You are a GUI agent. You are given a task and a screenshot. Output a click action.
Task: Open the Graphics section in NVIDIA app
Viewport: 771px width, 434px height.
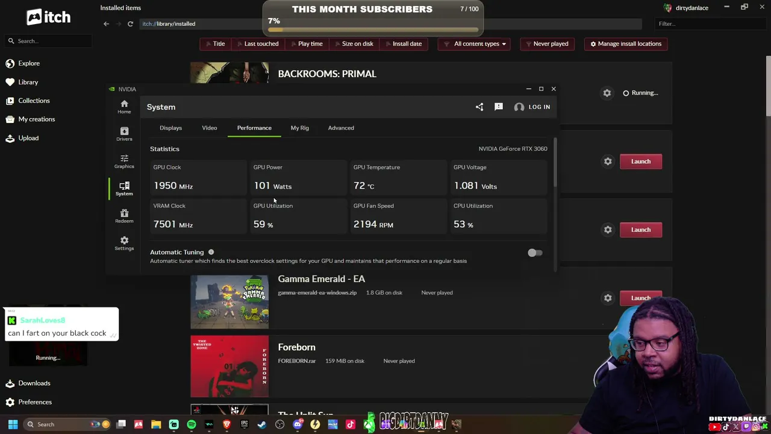coord(124,161)
